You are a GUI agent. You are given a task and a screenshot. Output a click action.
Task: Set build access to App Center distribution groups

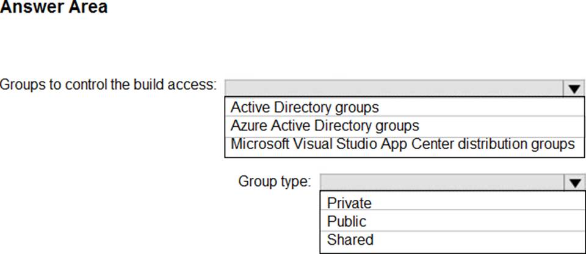(x=403, y=144)
